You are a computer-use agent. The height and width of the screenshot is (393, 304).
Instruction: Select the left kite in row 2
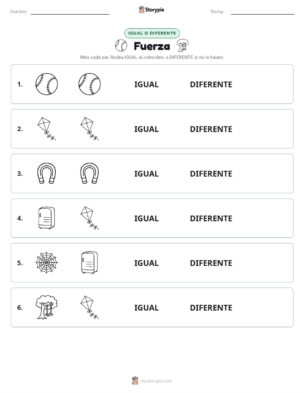point(47,129)
